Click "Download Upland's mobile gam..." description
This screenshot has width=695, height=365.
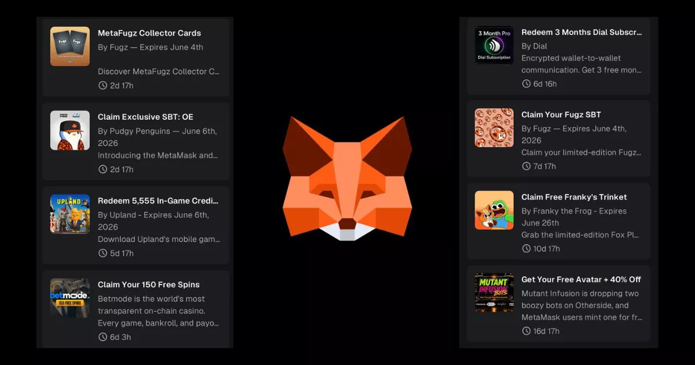(159, 239)
